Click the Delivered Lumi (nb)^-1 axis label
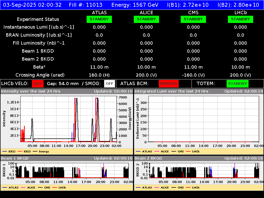 (x=138, y=119)
